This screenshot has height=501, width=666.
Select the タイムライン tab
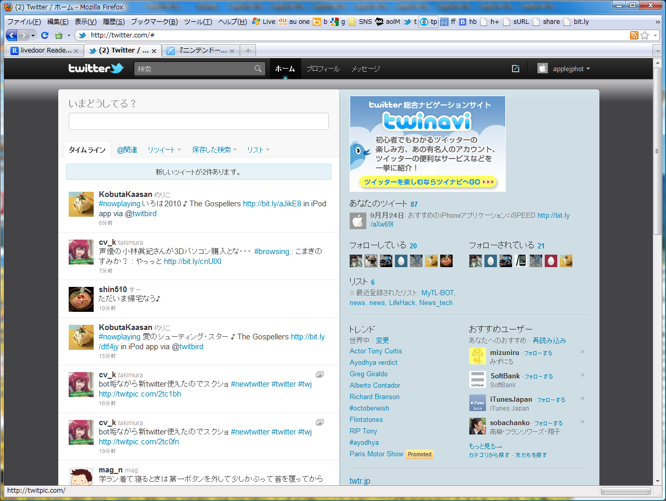87,150
